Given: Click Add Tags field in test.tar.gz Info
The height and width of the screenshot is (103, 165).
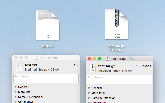Looking at the screenshot, I should pyautogui.click(x=119, y=79).
